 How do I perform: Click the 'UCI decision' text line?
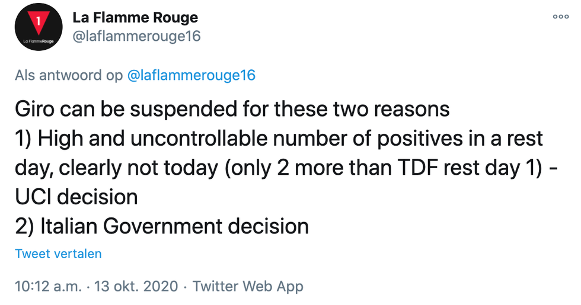[x=76, y=197]
